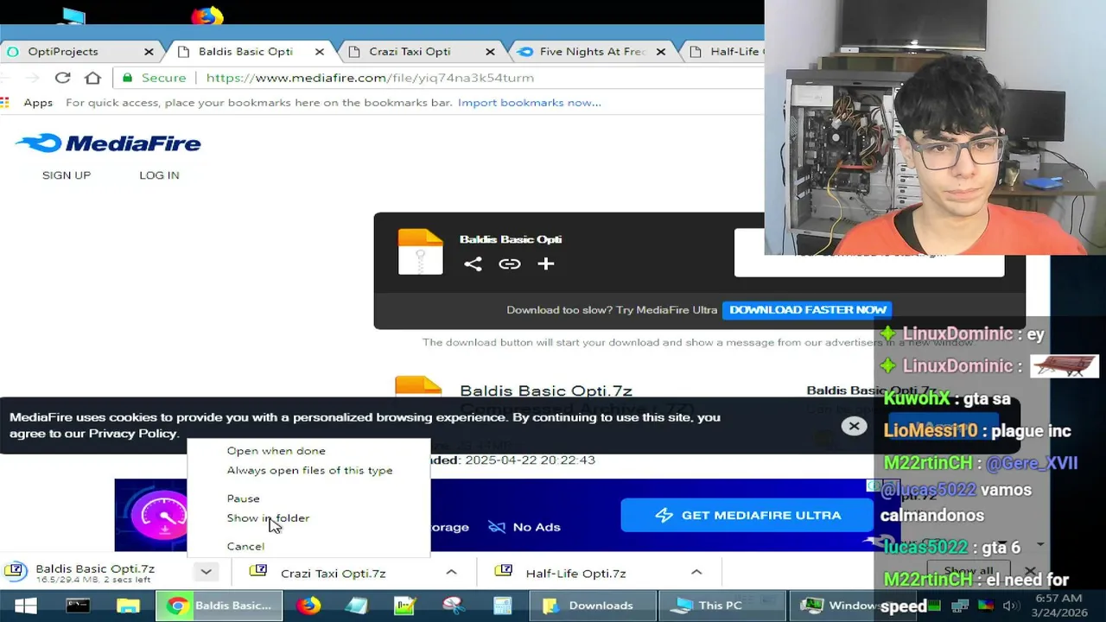Select Open when done
Viewport: 1106px width, 622px height.
tap(276, 451)
